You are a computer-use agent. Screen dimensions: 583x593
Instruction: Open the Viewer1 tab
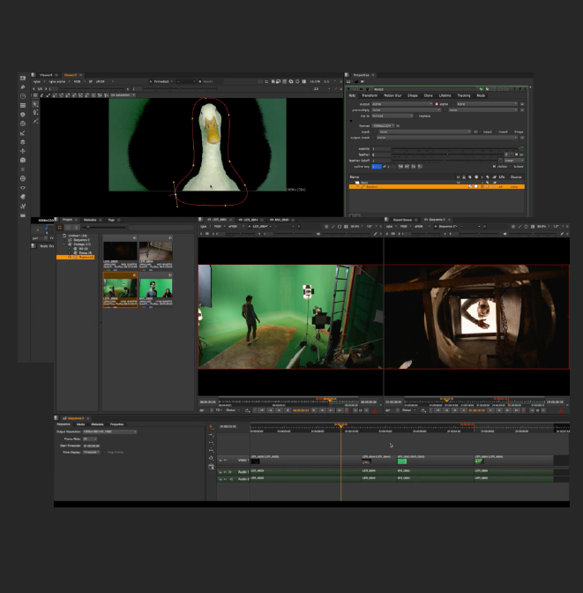pos(46,75)
